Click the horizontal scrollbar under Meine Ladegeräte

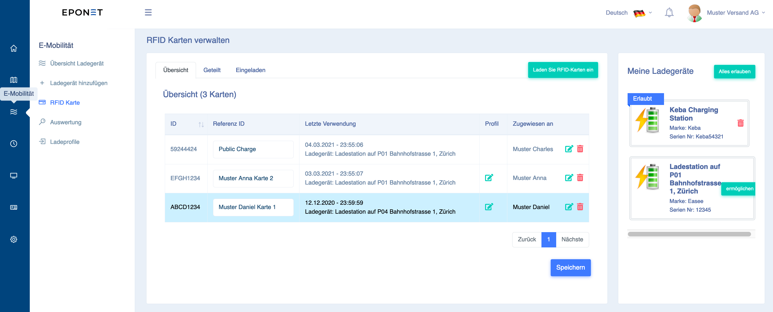[x=689, y=234]
